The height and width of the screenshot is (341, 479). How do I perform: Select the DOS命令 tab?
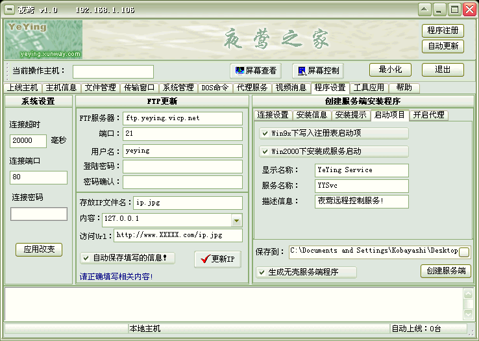pyautogui.click(x=215, y=88)
